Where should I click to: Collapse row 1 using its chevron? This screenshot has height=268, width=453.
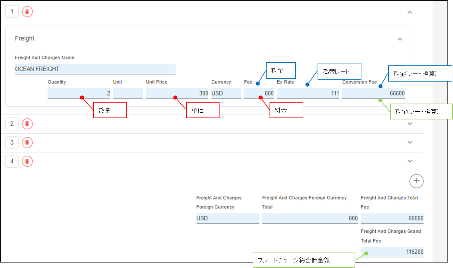(x=410, y=12)
